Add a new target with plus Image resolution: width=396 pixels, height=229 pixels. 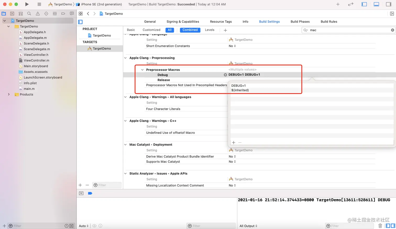80,185
